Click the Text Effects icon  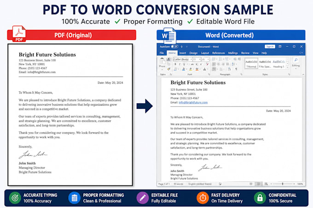[184, 69]
